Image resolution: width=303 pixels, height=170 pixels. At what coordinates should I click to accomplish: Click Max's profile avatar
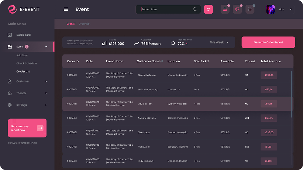[271, 9]
